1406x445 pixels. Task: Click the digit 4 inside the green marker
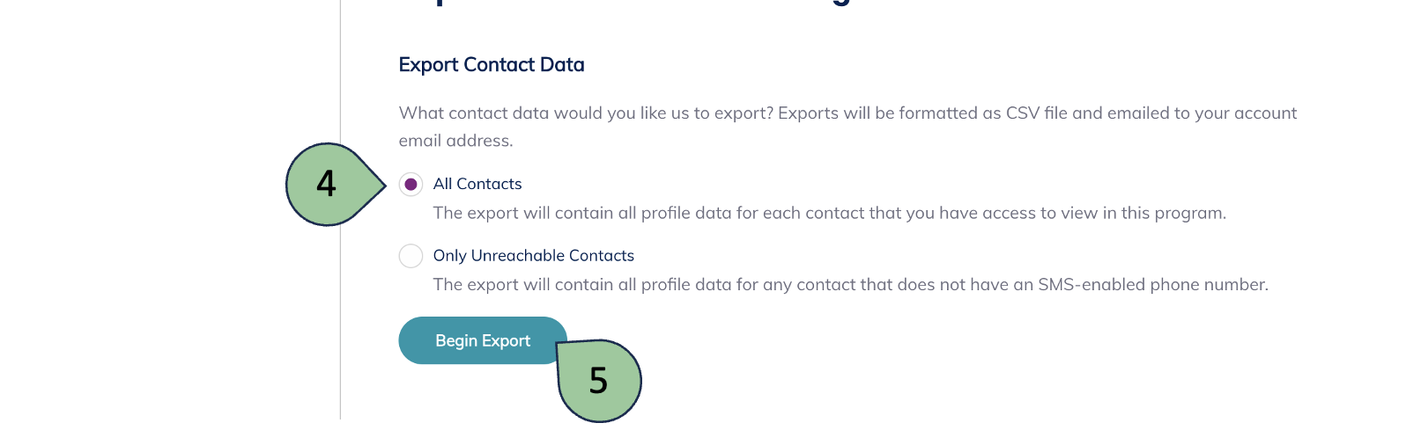[326, 184]
